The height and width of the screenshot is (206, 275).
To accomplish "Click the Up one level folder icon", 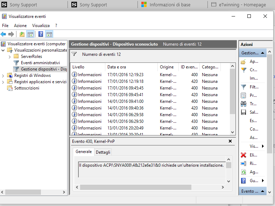I will (x=22, y=34).
